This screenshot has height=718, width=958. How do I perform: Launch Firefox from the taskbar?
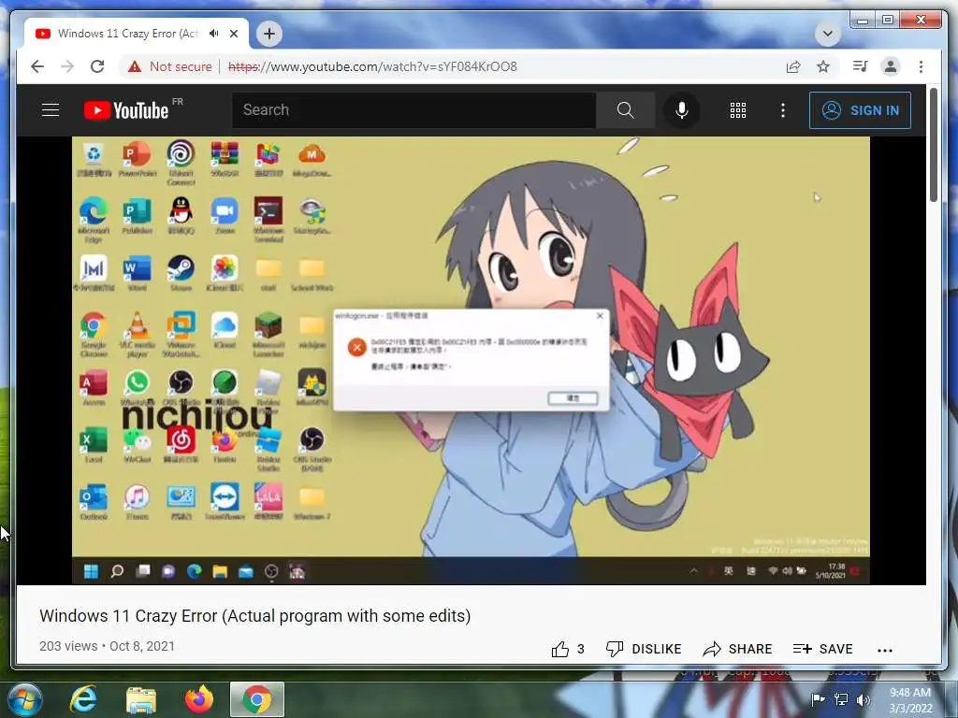pos(199,699)
